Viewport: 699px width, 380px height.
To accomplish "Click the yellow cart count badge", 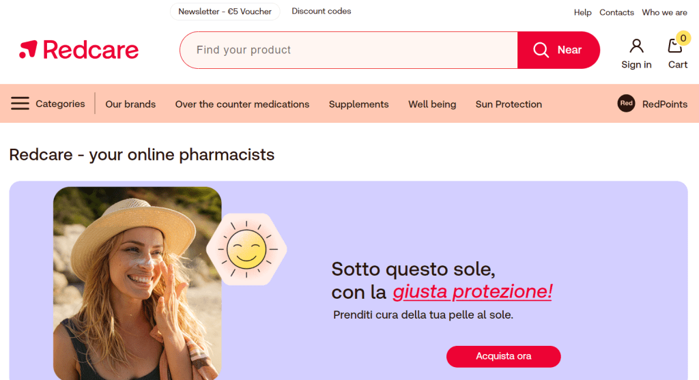I will [683, 38].
